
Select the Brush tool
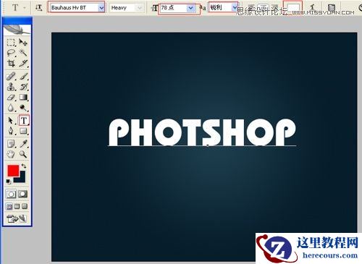[x=23, y=76]
